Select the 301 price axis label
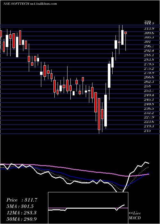 click(148, 42)
